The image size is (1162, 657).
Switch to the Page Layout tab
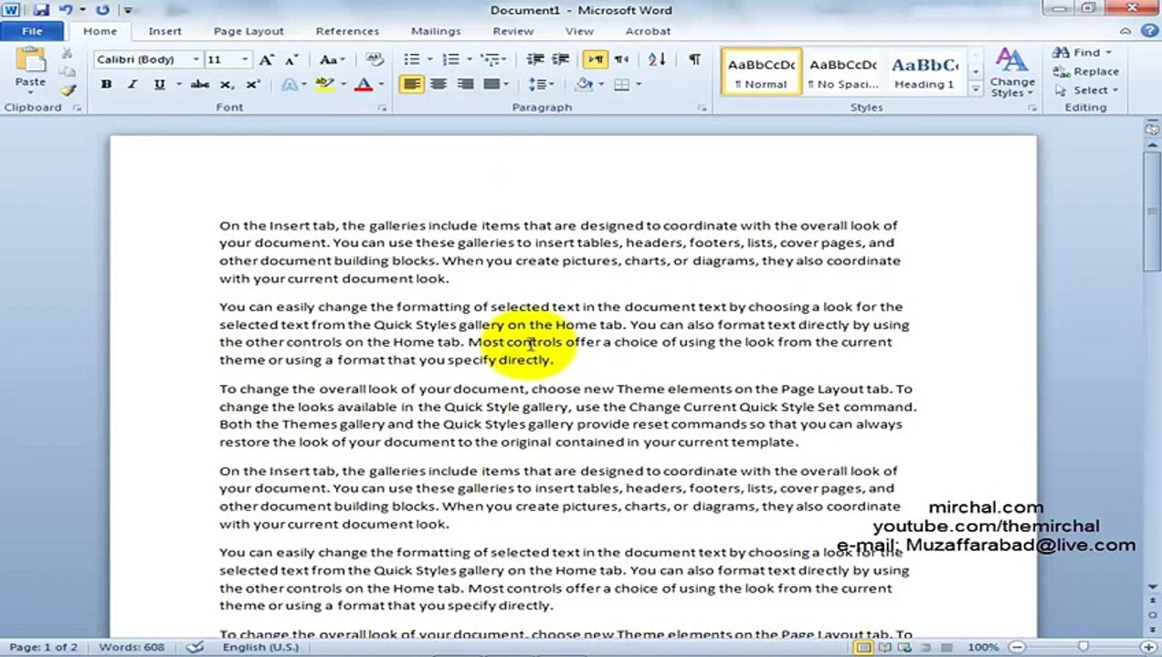coord(248,31)
